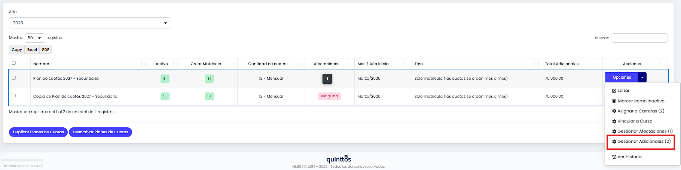Toggle the Opciones dropdown caret
Viewport: 681px width, 170px height.
[642, 77]
